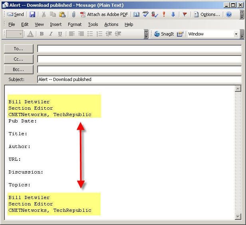
Task: Click the 'Discussion:' line in body
Action: pyautogui.click(x=26, y=172)
